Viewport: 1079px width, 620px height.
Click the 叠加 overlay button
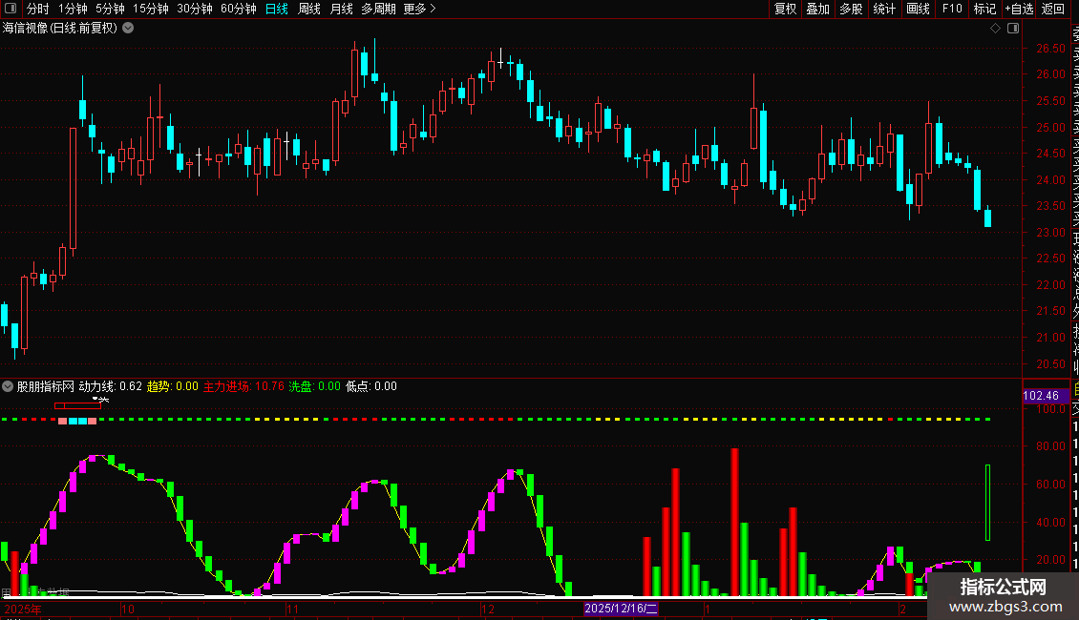818,9
